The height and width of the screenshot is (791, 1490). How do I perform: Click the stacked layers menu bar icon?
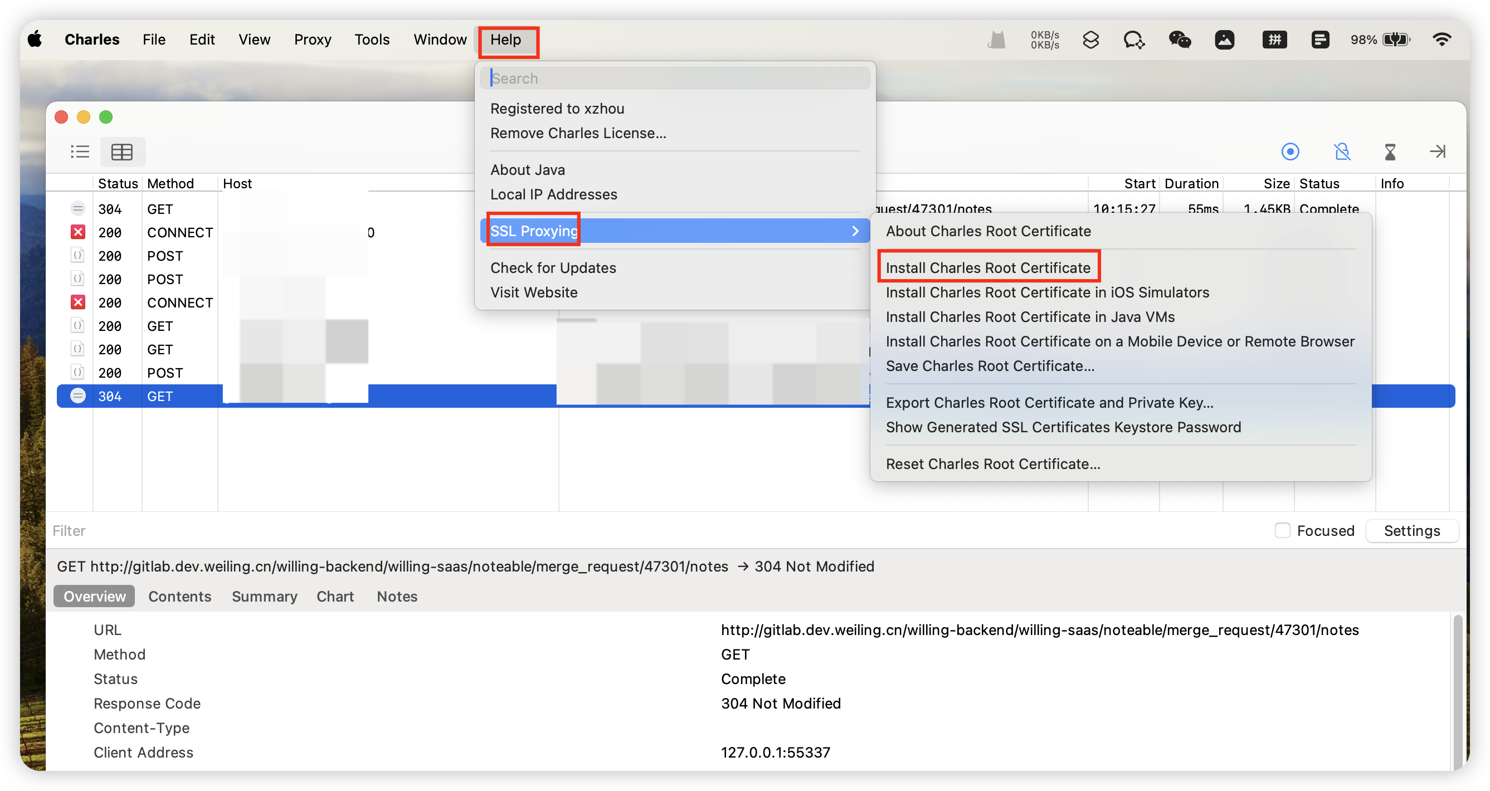[x=1090, y=40]
